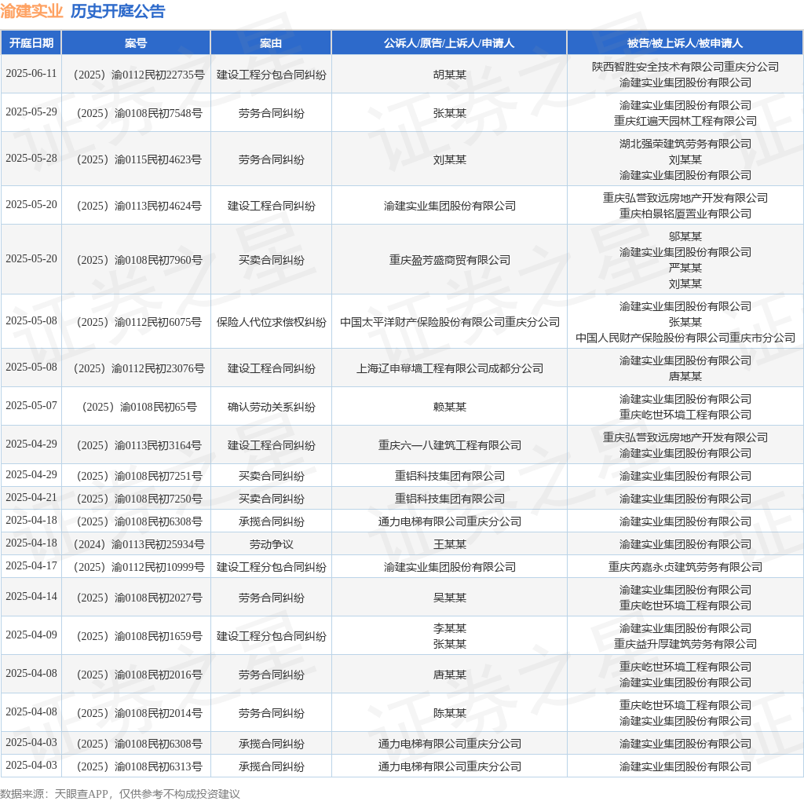Click 保险人代位求偿权纠纷 cause cell
This screenshot has height=801, width=804.
point(271,322)
